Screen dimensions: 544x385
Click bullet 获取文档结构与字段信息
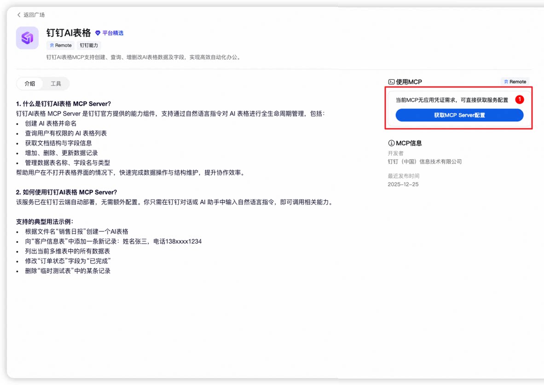pyautogui.click(x=58, y=143)
